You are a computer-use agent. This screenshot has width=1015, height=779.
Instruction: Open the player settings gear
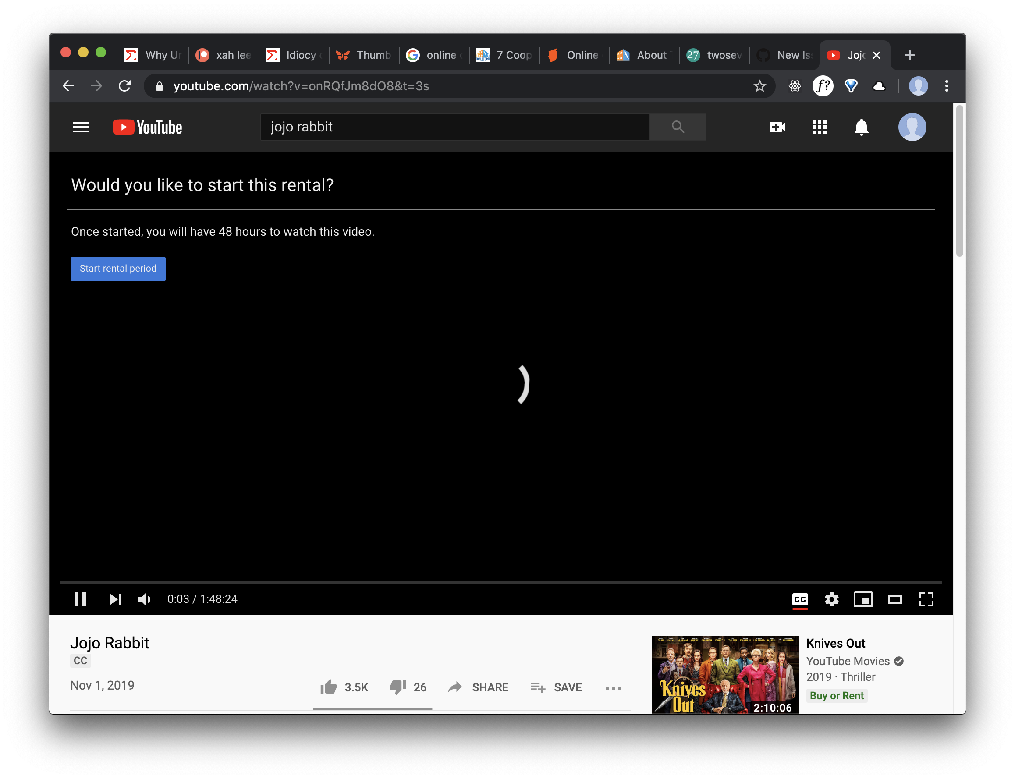click(832, 599)
